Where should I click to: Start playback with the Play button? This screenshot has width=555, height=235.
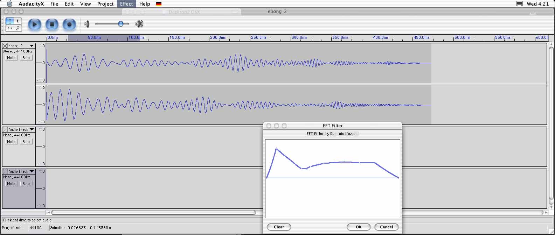34,24
